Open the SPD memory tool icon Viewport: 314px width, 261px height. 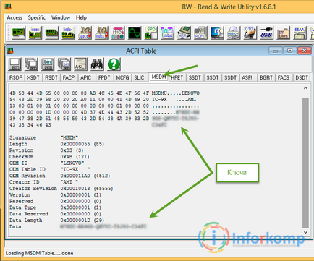pyautogui.click(x=150, y=33)
